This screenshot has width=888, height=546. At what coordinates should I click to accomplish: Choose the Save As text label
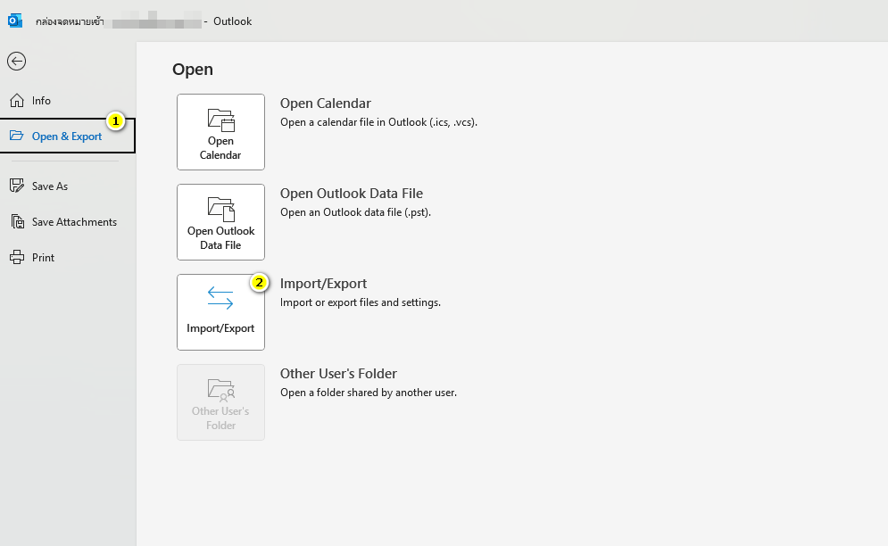[x=50, y=186]
